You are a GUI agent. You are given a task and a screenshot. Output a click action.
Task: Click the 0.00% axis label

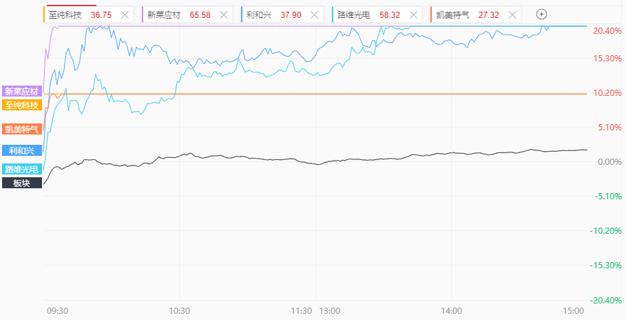606,161
